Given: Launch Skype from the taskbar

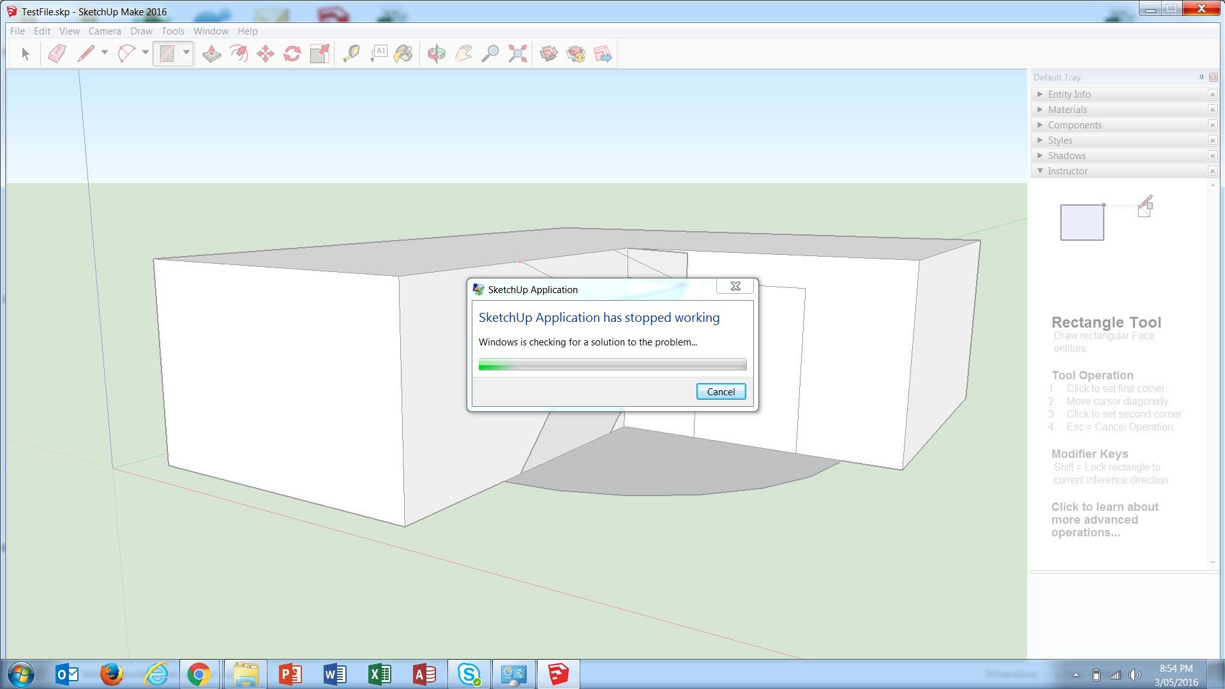Looking at the screenshot, I should click(469, 674).
